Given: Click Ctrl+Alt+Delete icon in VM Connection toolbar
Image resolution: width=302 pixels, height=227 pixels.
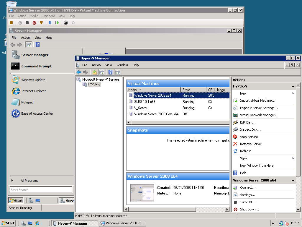Looking at the screenshot, I should pos(11,23).
